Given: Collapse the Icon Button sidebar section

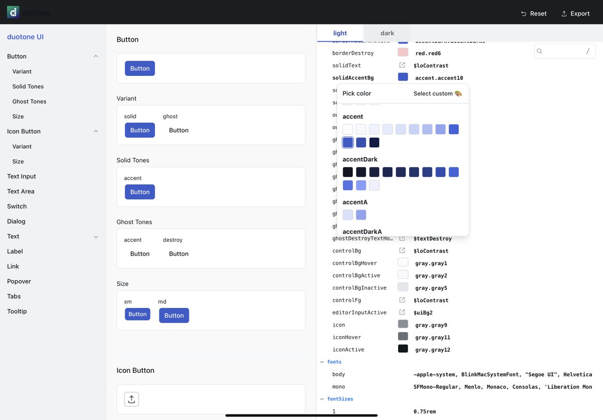Looking at the screenshot, I should 95,131.
